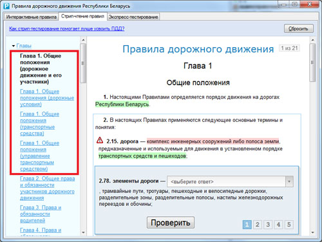Go to question page 1
This screenshot has width=322, height=242.
point(247,225)
